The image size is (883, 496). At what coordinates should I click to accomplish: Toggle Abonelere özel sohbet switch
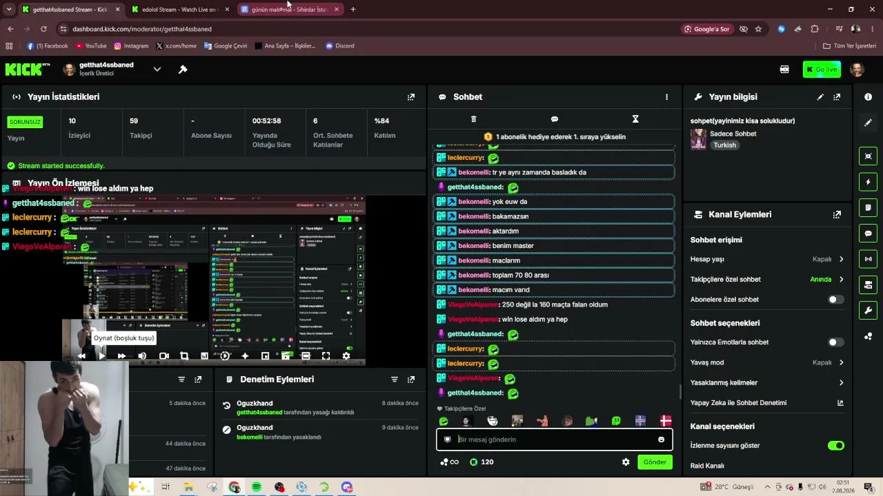(835, 300)
